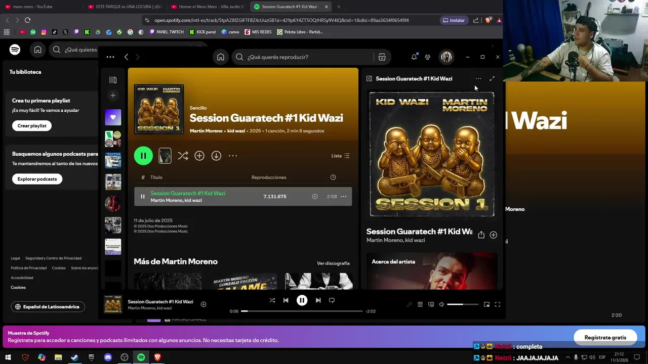Image resolution: width=648 pixels, height=364 pixels.
Task: Pause the track from the row pause icon
Action: [x=142, y=196]
